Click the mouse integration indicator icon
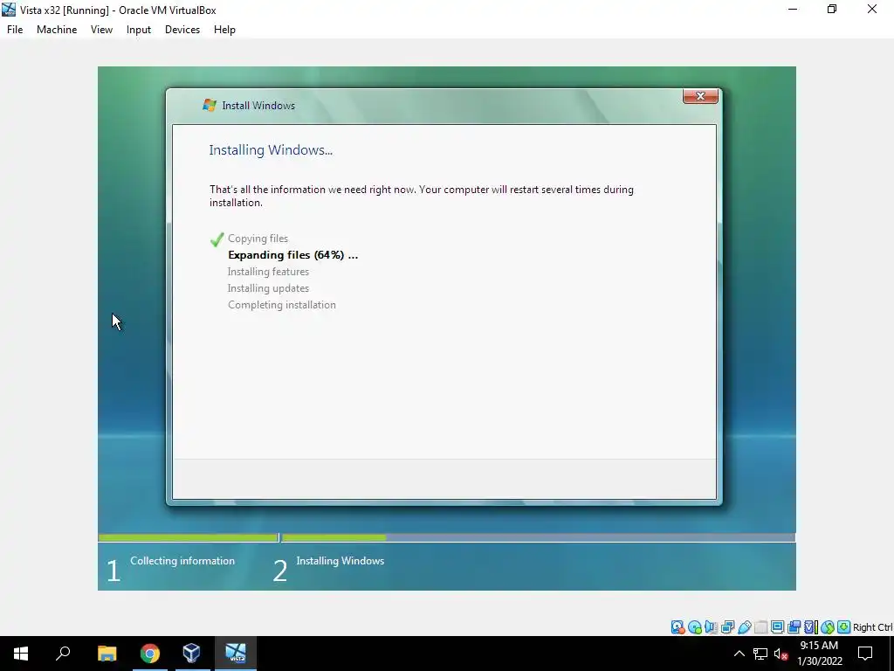Image resolution: width=894 pixels, height=671 pixels. pyautogui.click(x=828, y=627)
